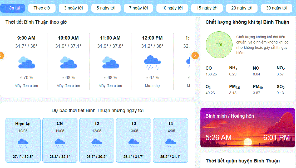Click the light rain icon at 12:00 PM
The height and width of the screenshot is (168, 296).
152,63
